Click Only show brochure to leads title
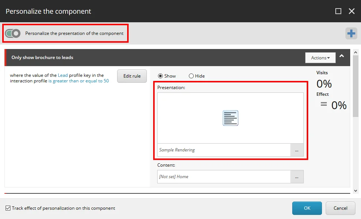Screen dimensions: 361x219 (x=42, y=58)
